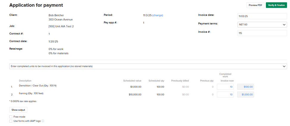Click the Payment terms dropdown chevron arrow

284,25
